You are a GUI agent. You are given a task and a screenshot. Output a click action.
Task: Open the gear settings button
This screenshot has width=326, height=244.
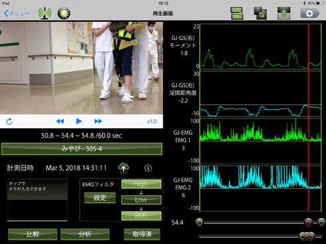point(310,13)
